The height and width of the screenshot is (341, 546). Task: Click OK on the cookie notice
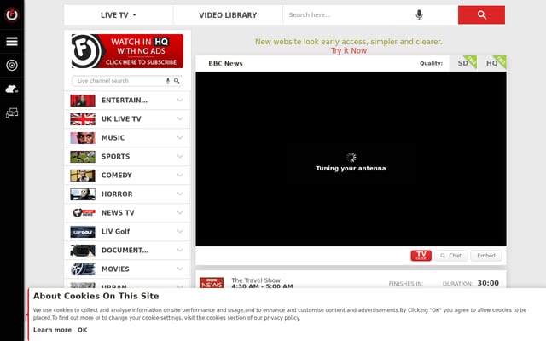coord(82,330)
